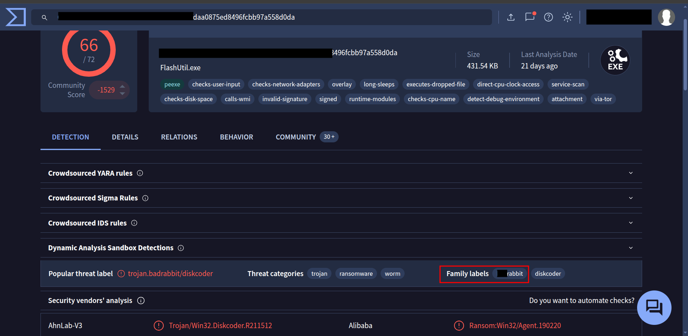Collapse Dynamic Analysis Sandbox Detections

pyautogui.click(x=631, y=247)
